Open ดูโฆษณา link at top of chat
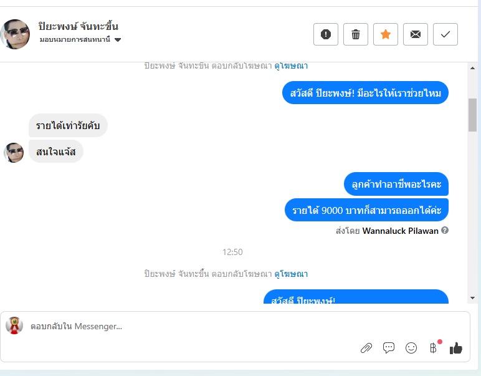The image size is (481, 376). 291,65
